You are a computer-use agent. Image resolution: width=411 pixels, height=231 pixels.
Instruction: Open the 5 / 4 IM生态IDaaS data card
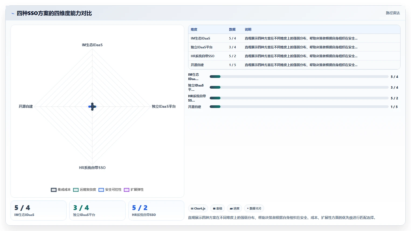(x=39, y=210)
